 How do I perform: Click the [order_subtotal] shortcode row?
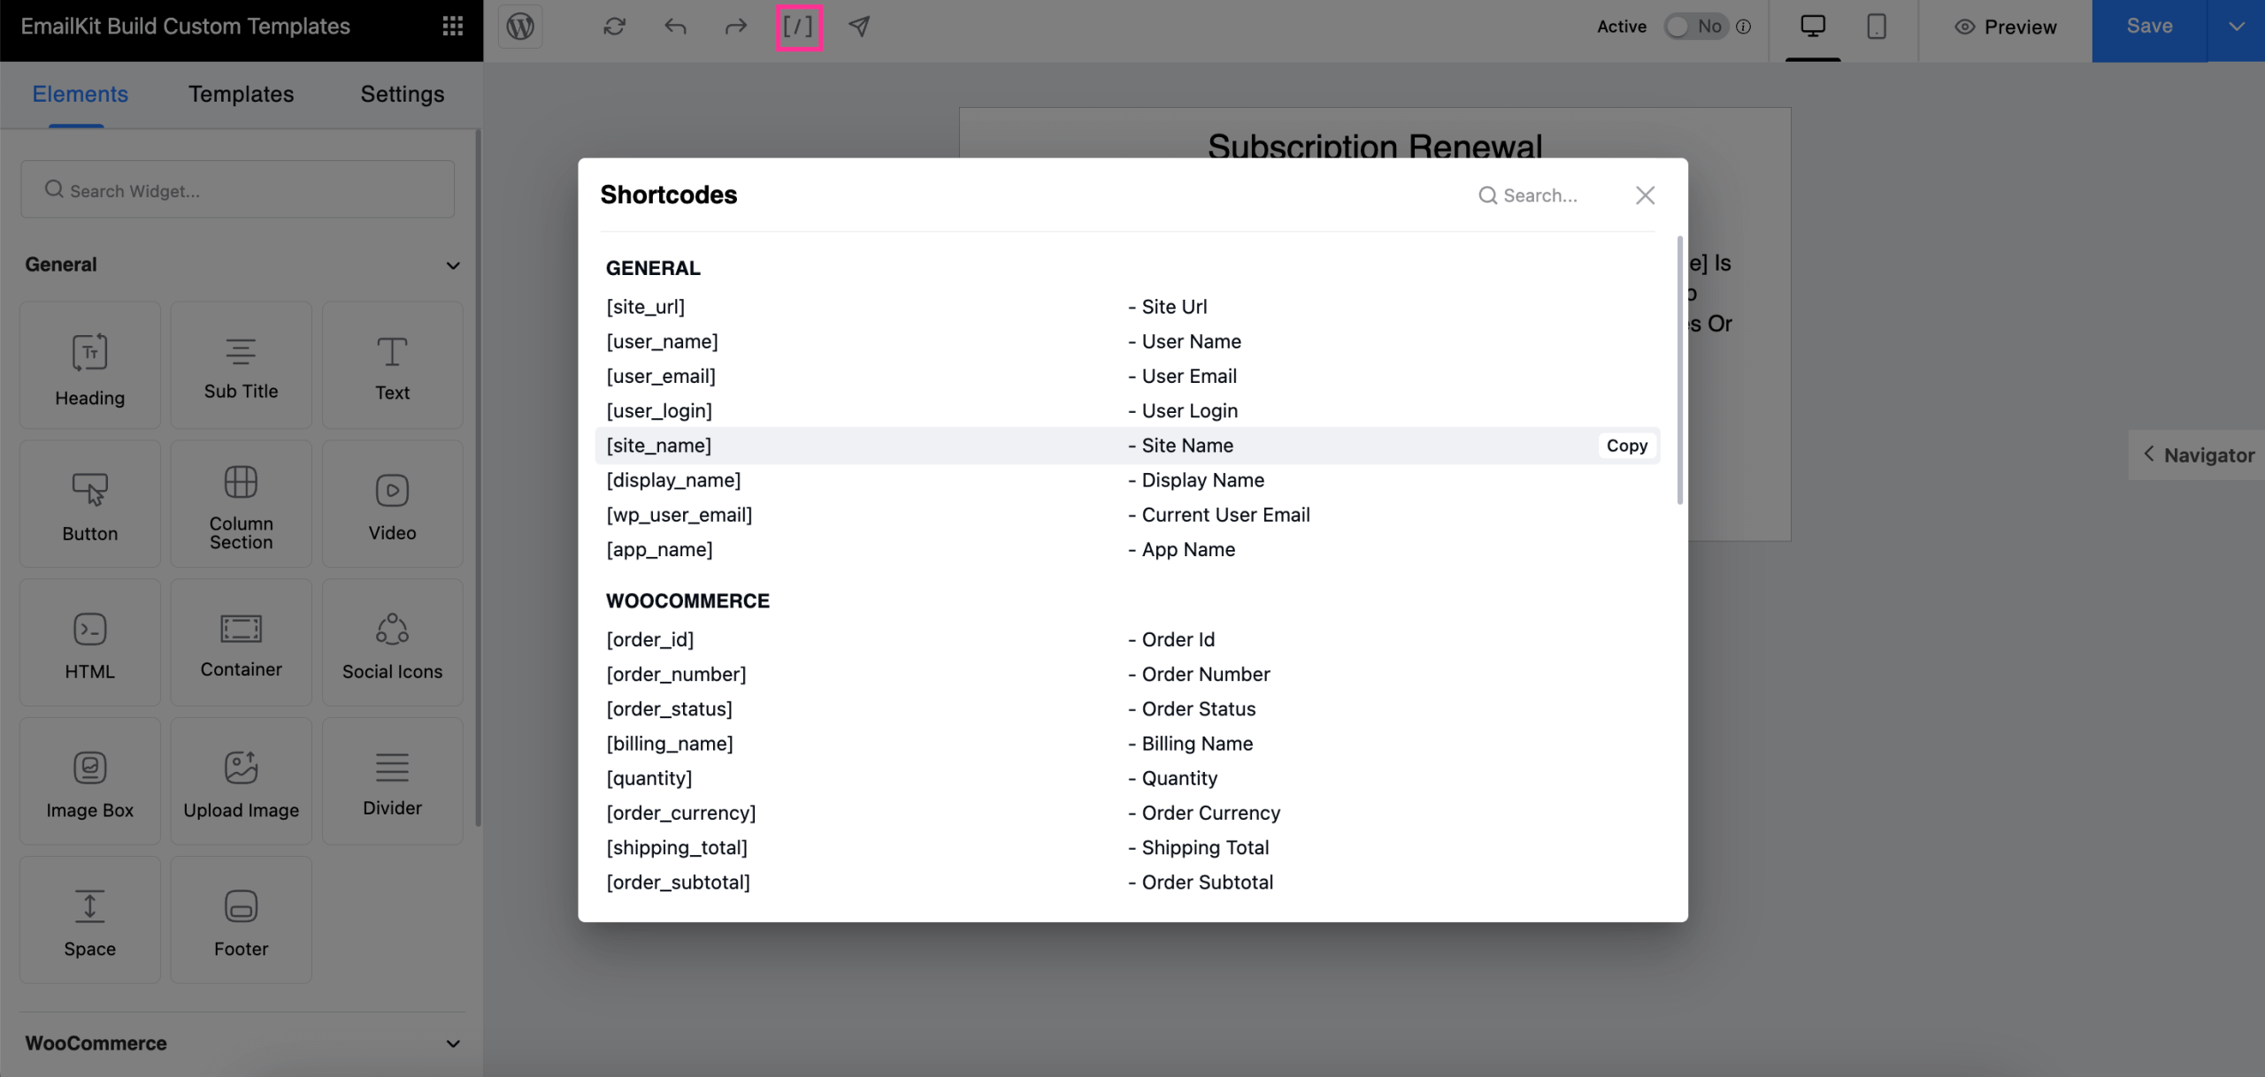pos(1127,882)
